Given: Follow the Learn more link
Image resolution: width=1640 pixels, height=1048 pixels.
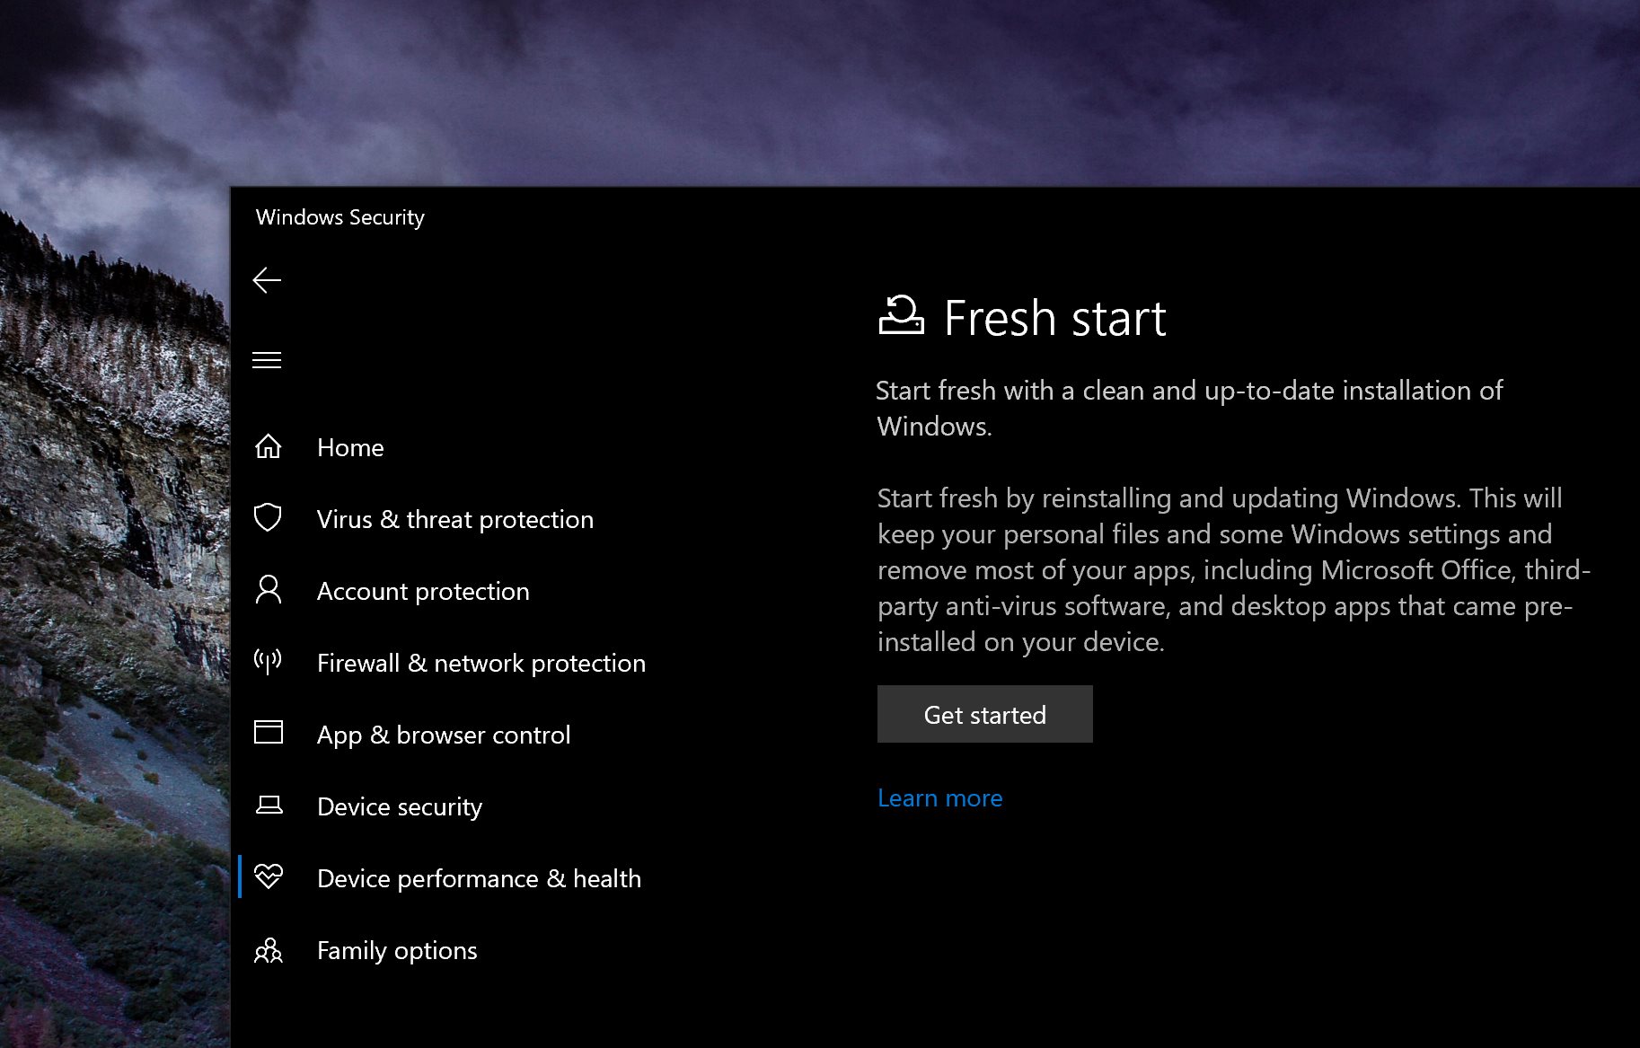Looking at the screenshot, I should pos(940,797).
